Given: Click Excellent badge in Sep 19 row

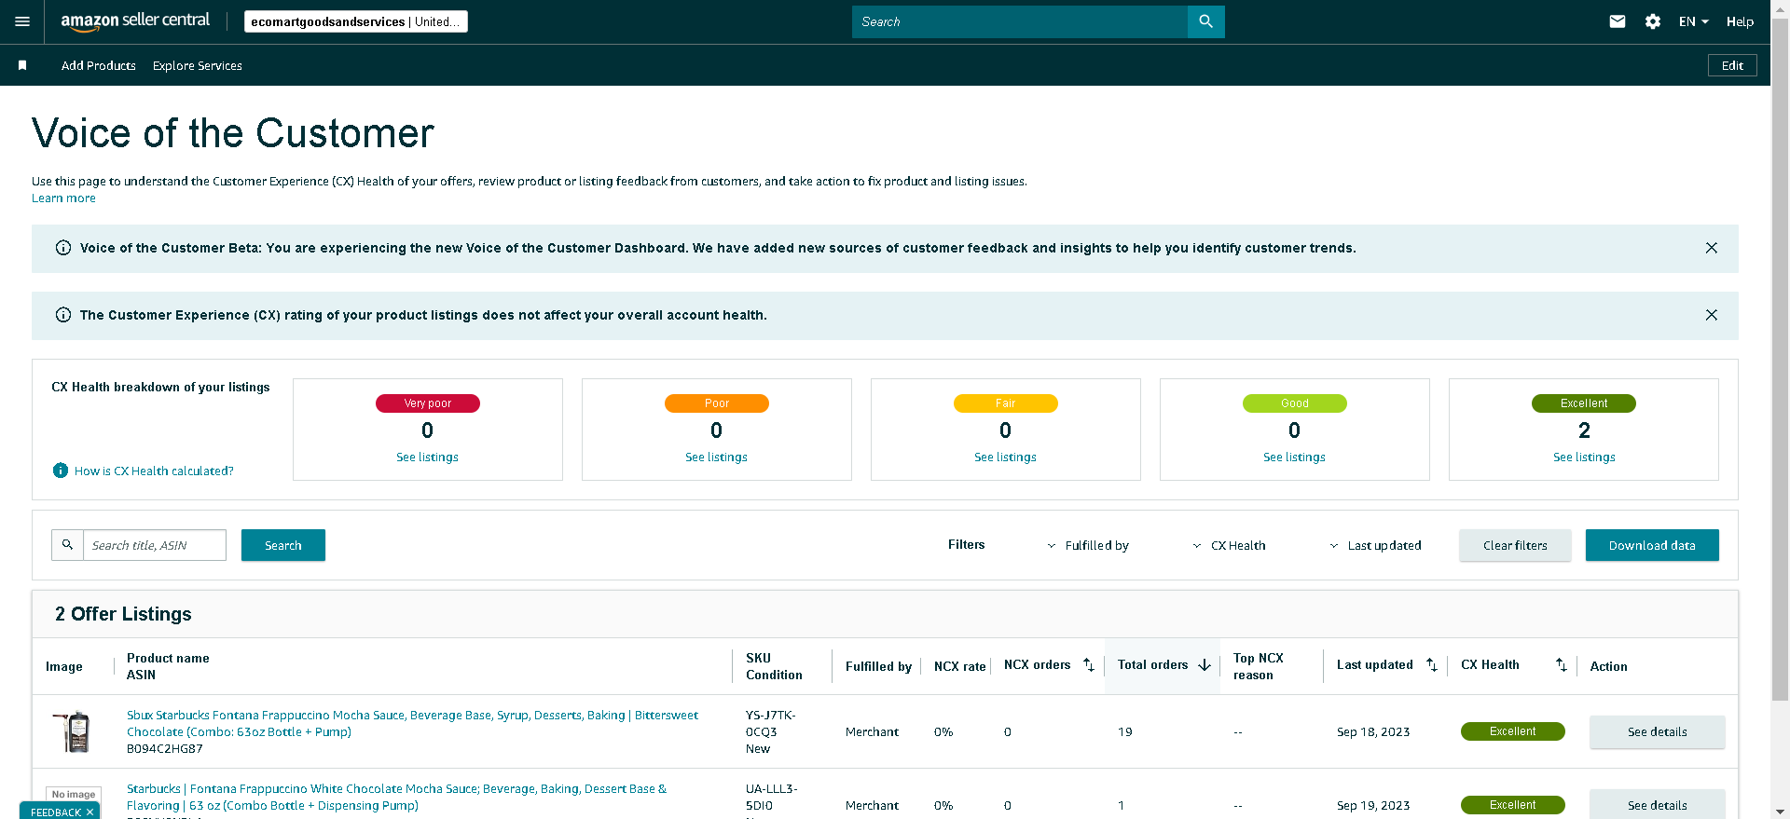Looking at the screenshot, I should pos(1513,805).
